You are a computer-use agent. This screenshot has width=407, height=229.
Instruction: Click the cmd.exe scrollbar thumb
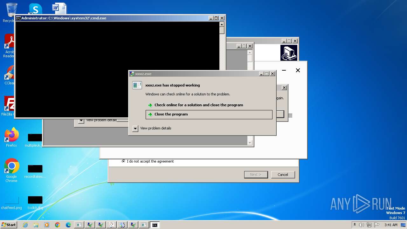pyautogui.click(x=222, y=31)
